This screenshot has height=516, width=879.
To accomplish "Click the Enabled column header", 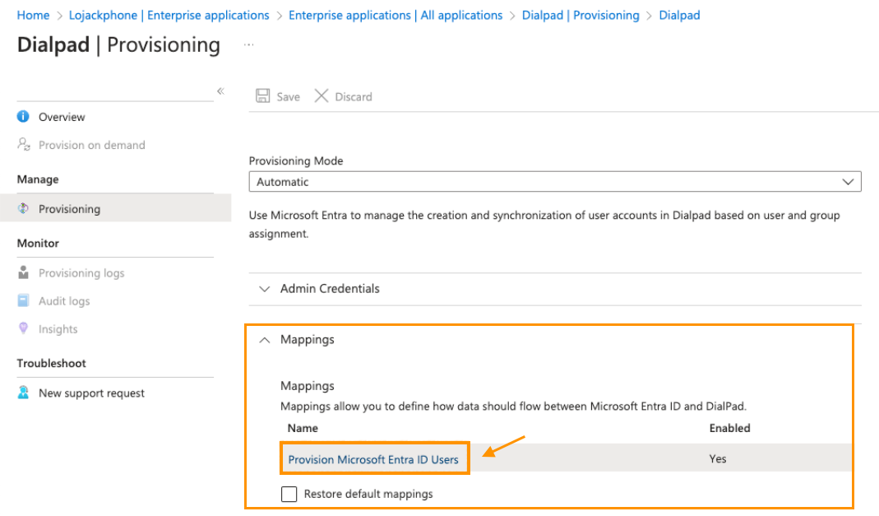I will [x=729, y=428].
